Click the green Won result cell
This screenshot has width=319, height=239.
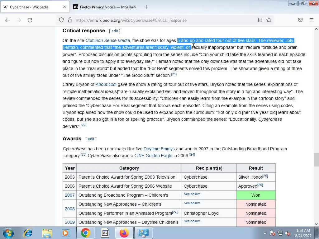point(256,195)
